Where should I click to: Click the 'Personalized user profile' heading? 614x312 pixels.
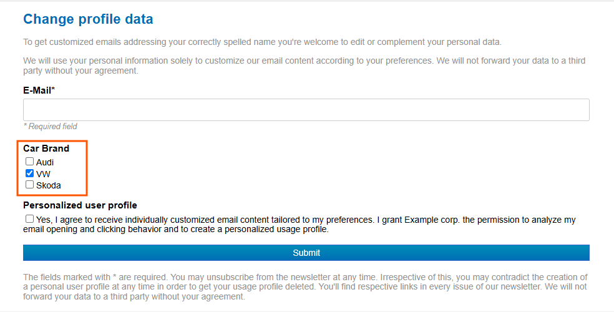click(80, 205)
